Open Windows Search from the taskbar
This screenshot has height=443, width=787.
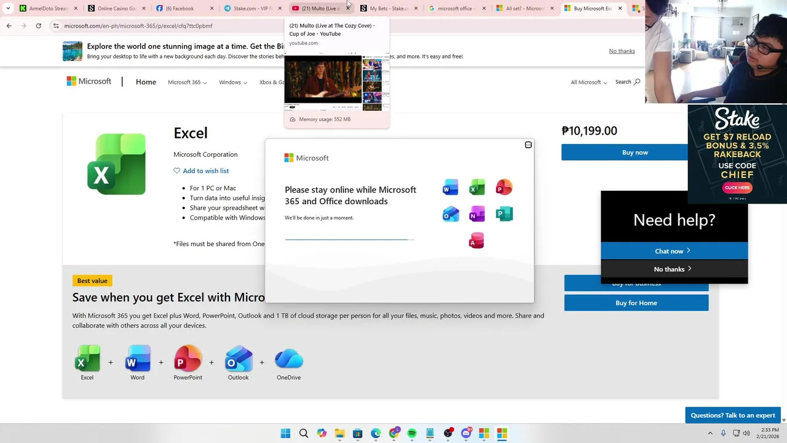point(303,433)
